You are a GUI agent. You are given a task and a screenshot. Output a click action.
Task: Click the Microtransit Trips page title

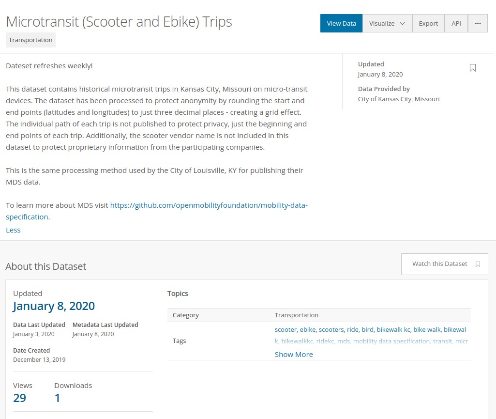pos(119,22)
